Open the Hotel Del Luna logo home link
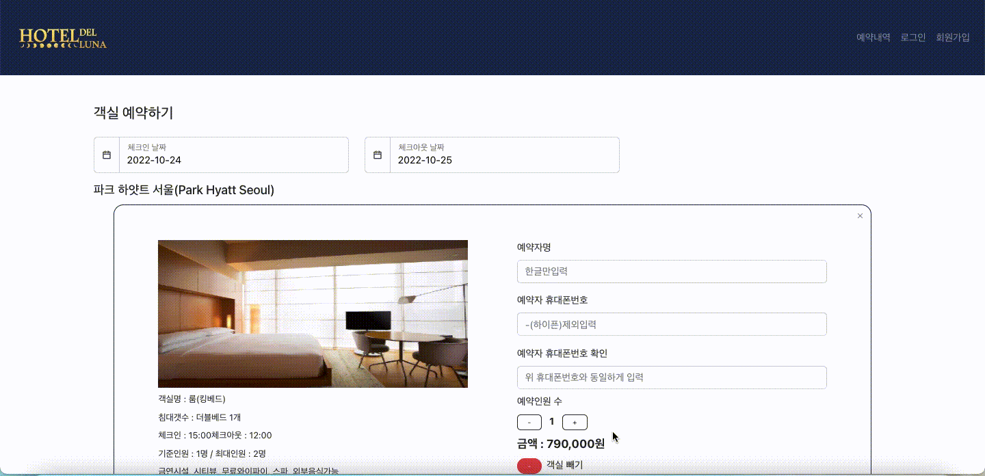 coord(63,38)
